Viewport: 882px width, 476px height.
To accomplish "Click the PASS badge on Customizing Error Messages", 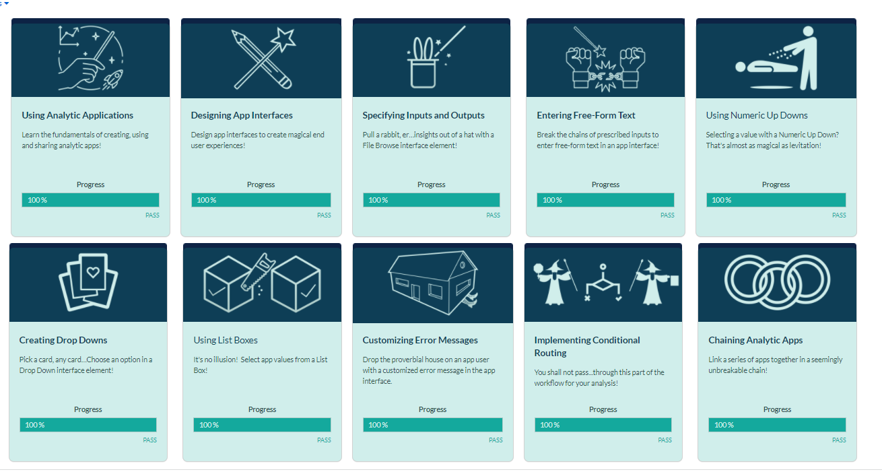I will point(496,440).
